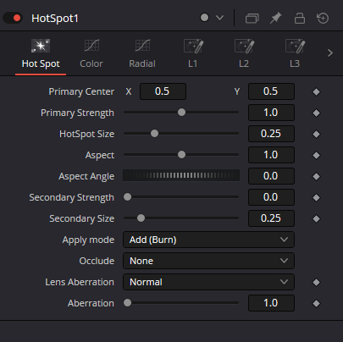Pin the HotSpot1 inspector panel
This screenshot has height=342, width=343.
point(275,19)
